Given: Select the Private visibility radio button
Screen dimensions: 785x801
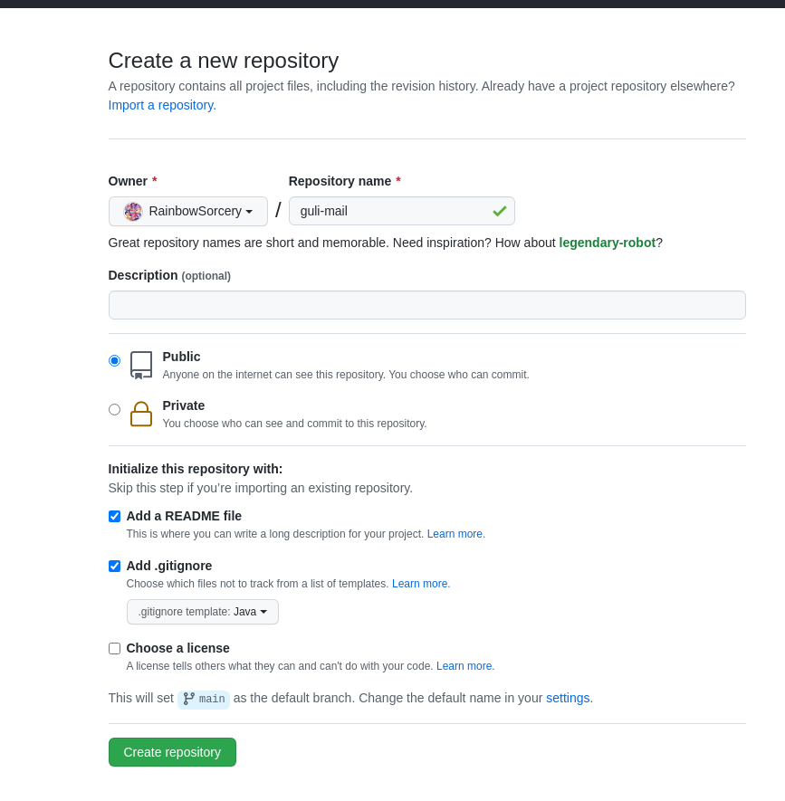Looking at the screenshot, I should [114, 409].
